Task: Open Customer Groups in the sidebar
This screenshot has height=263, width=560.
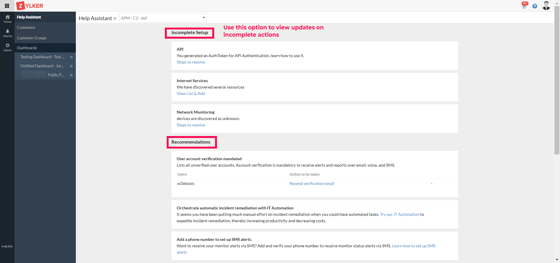Action: pyautogui.click(x=32, y=38)
